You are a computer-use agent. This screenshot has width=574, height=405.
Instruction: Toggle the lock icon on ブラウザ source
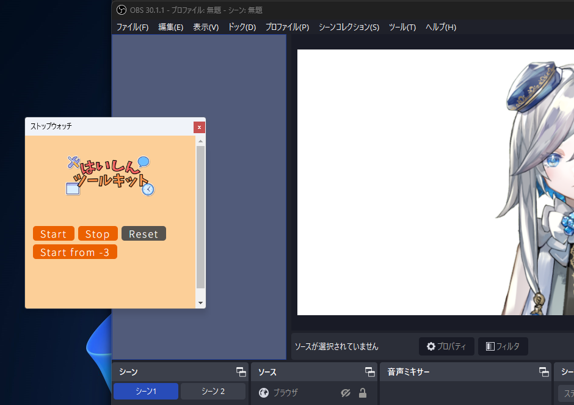coord(362,393)
